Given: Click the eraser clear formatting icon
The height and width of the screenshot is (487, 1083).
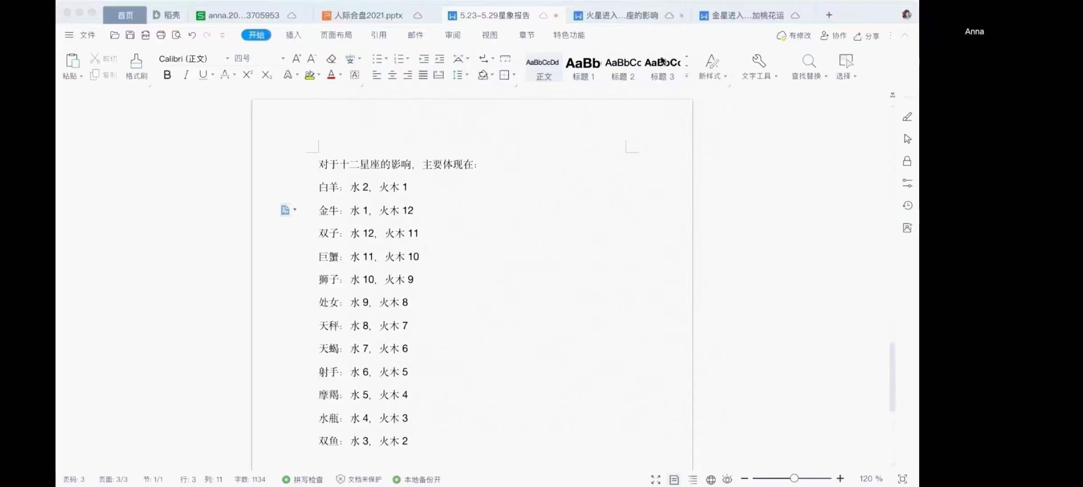Looking at the screenshot, I should coord(331,59).
